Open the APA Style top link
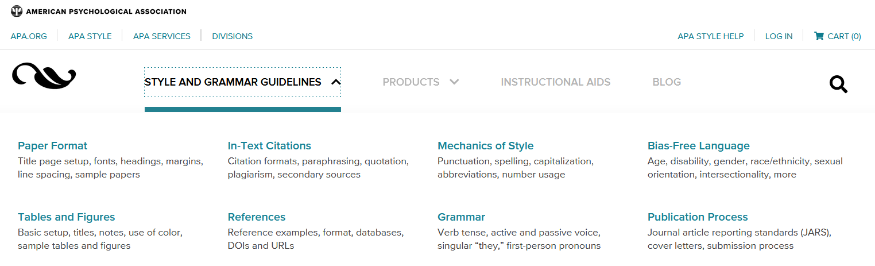The height and width of the screenshot is (266, 875). point(90,36)
